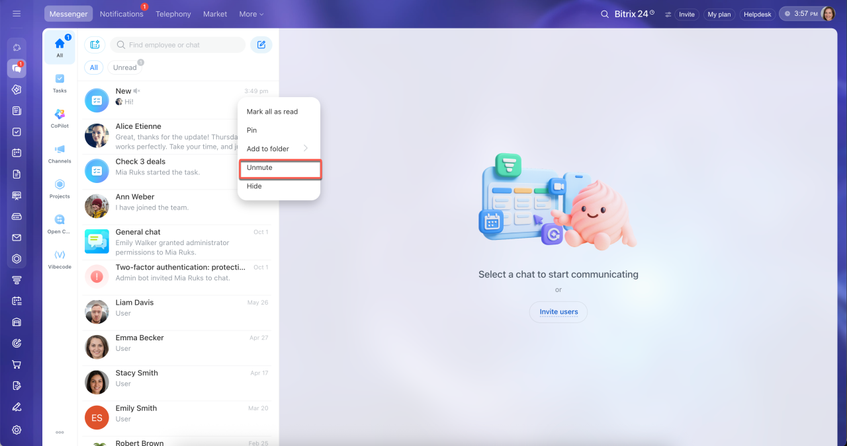The image size is (847, 446).
Task: Click the icon left of the chat search field
Action: tap(95, 45)
